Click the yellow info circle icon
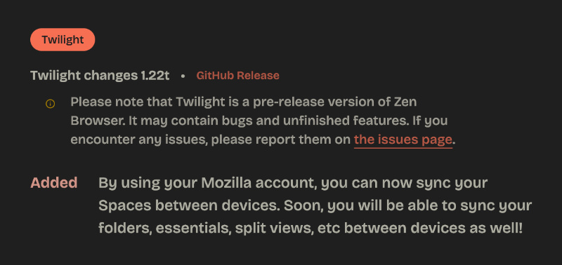Viewport: 562px width, 265px height. [50, 104]
